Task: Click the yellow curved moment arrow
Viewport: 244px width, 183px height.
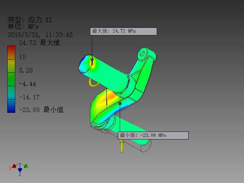Action: 94,83
